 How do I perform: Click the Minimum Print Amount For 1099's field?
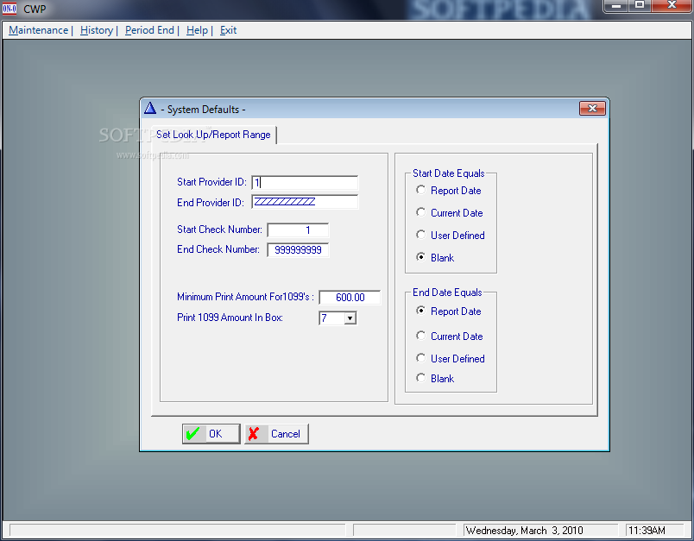[350, 298]
